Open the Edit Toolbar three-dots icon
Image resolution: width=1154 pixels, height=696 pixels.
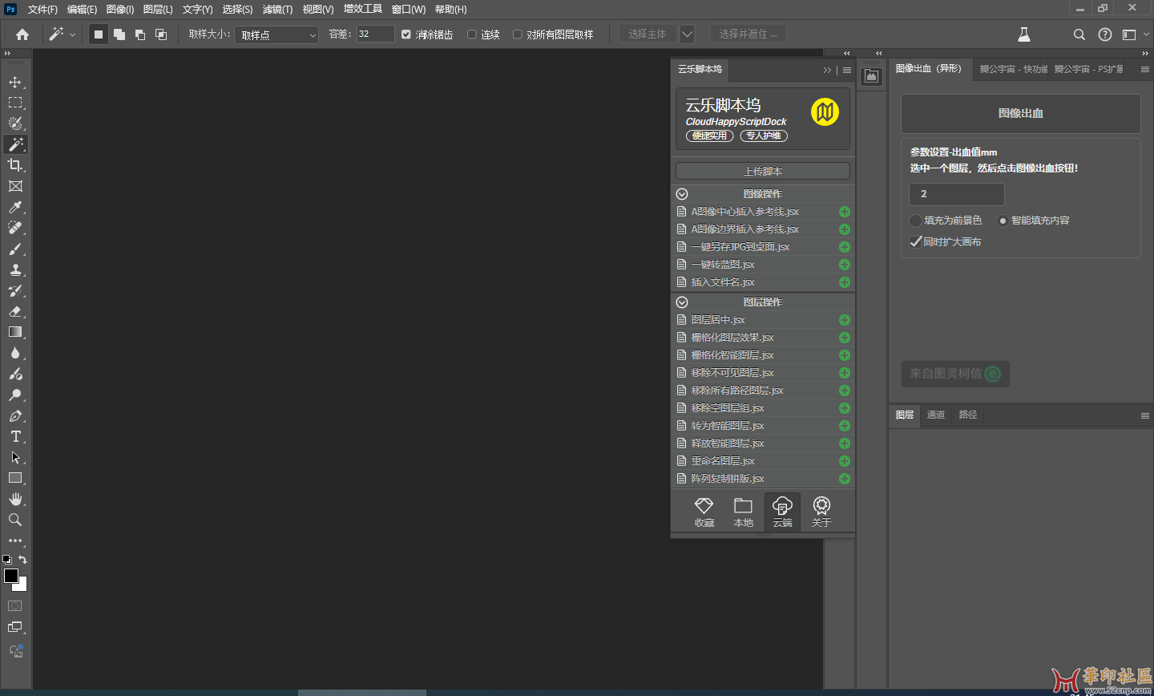click(x=15, y=540)
